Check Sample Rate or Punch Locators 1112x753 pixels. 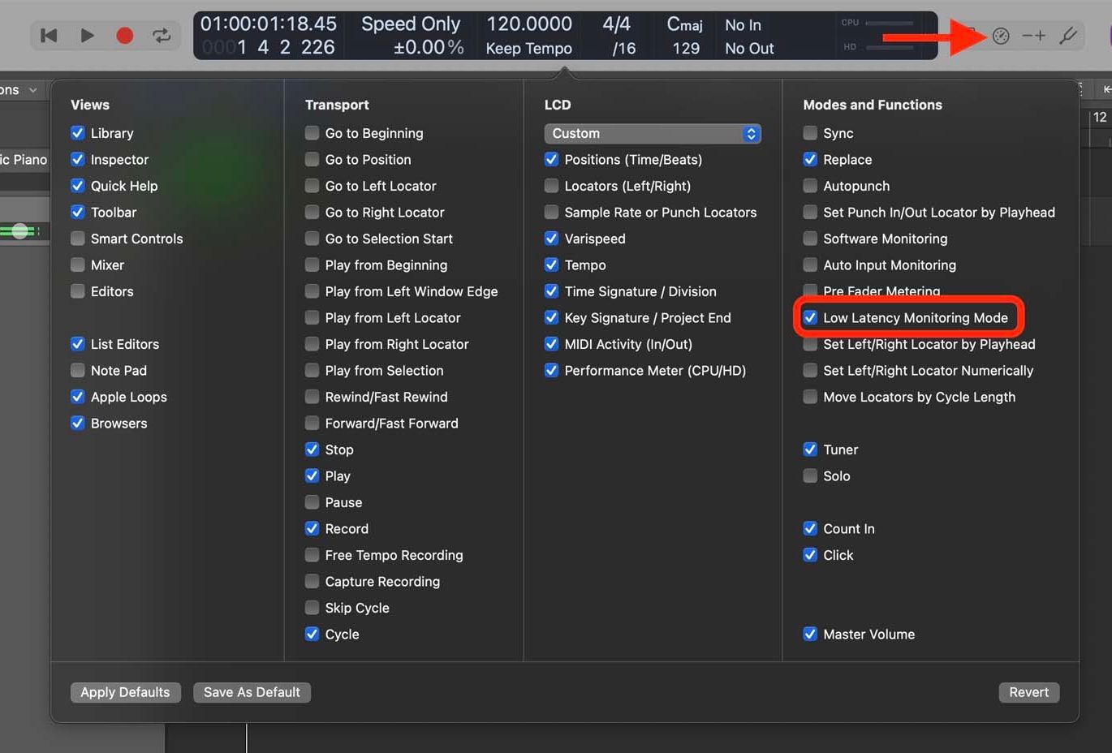click(551, 213)
